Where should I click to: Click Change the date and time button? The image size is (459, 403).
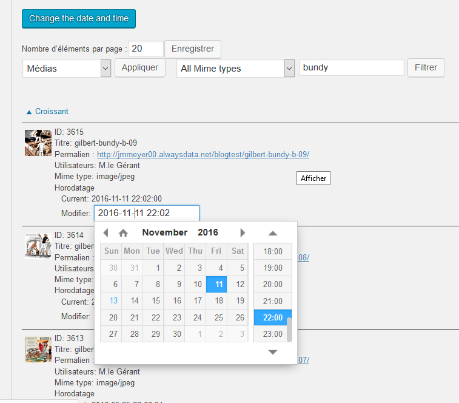[x=79, y=18]
